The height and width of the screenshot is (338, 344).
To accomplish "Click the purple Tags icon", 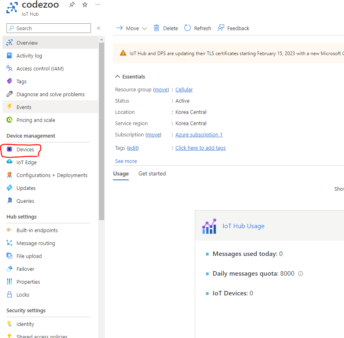I will (9, 81).
